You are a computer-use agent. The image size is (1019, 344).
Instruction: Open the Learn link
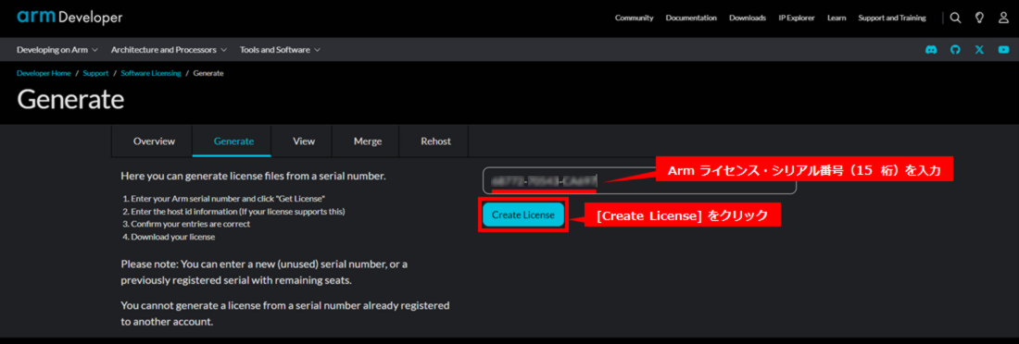(837, 18)
